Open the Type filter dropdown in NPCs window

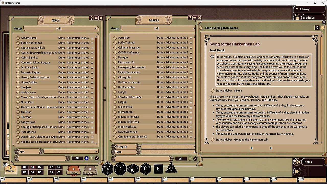coord(71,152)
